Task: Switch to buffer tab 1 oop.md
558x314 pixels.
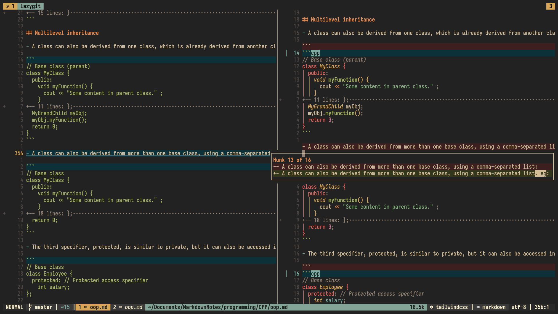Action: 93,307
